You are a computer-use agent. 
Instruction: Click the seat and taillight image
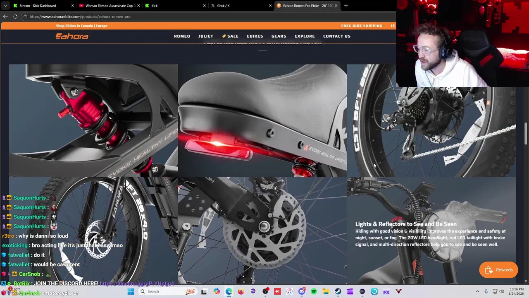click(x=262, y=120)
